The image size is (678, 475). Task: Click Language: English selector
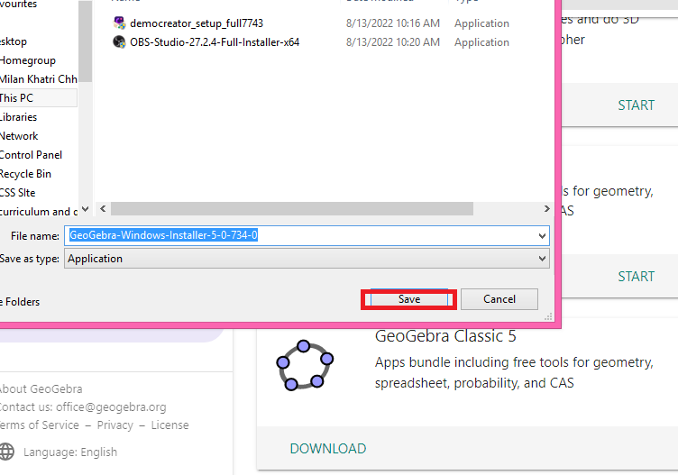coord(70,452)
